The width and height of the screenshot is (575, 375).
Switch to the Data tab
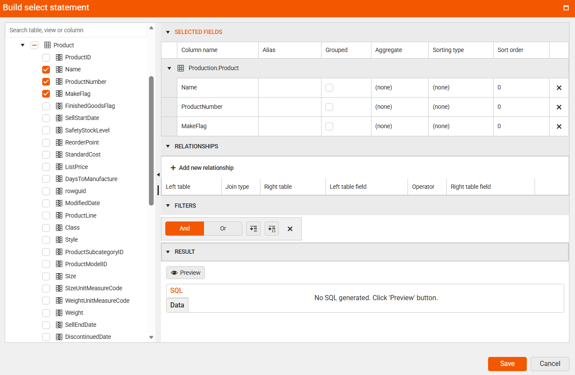pyautogui.click(x=177, y=305)
